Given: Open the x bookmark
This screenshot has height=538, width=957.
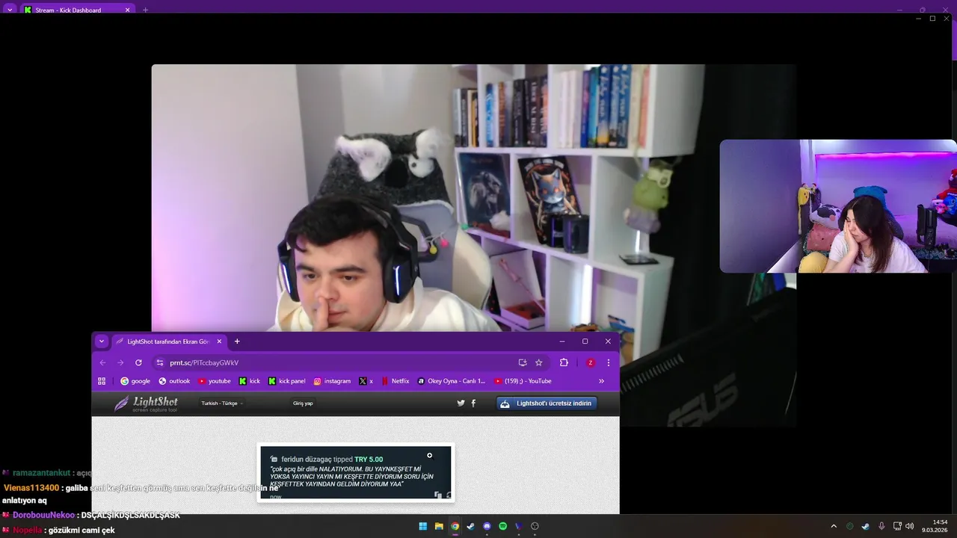Looking at the screenshot, I should [366, 381].
